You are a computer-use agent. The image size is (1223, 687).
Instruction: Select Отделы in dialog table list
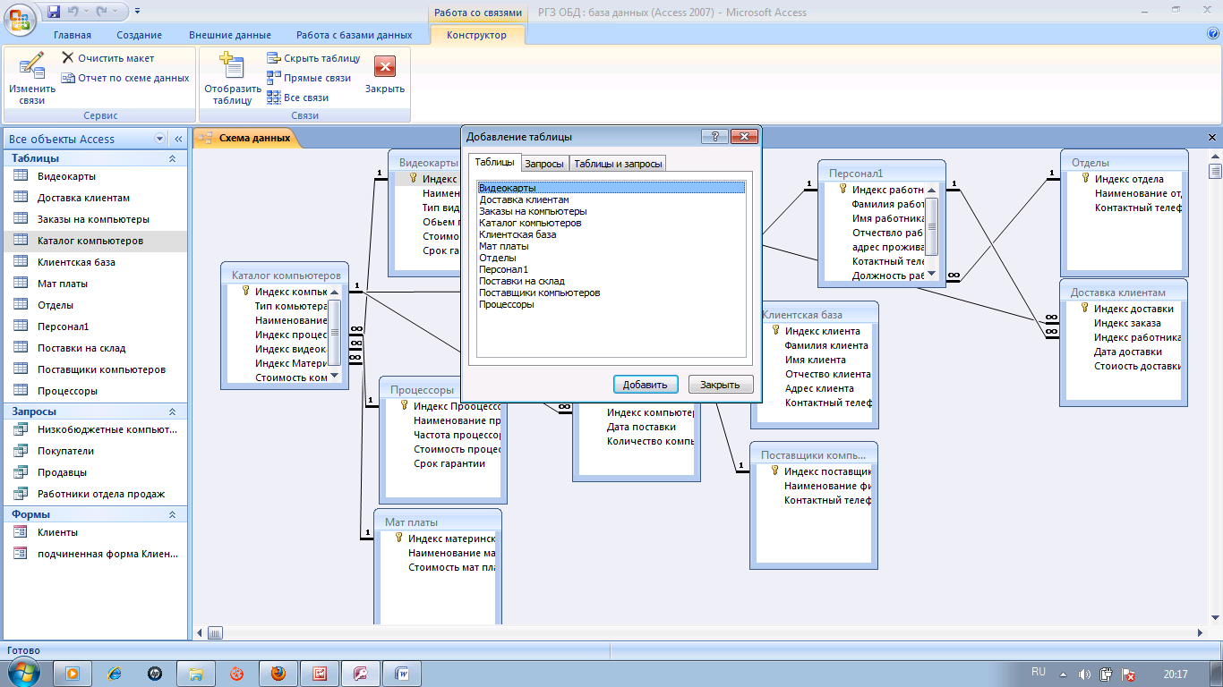[x=611, y=258]
